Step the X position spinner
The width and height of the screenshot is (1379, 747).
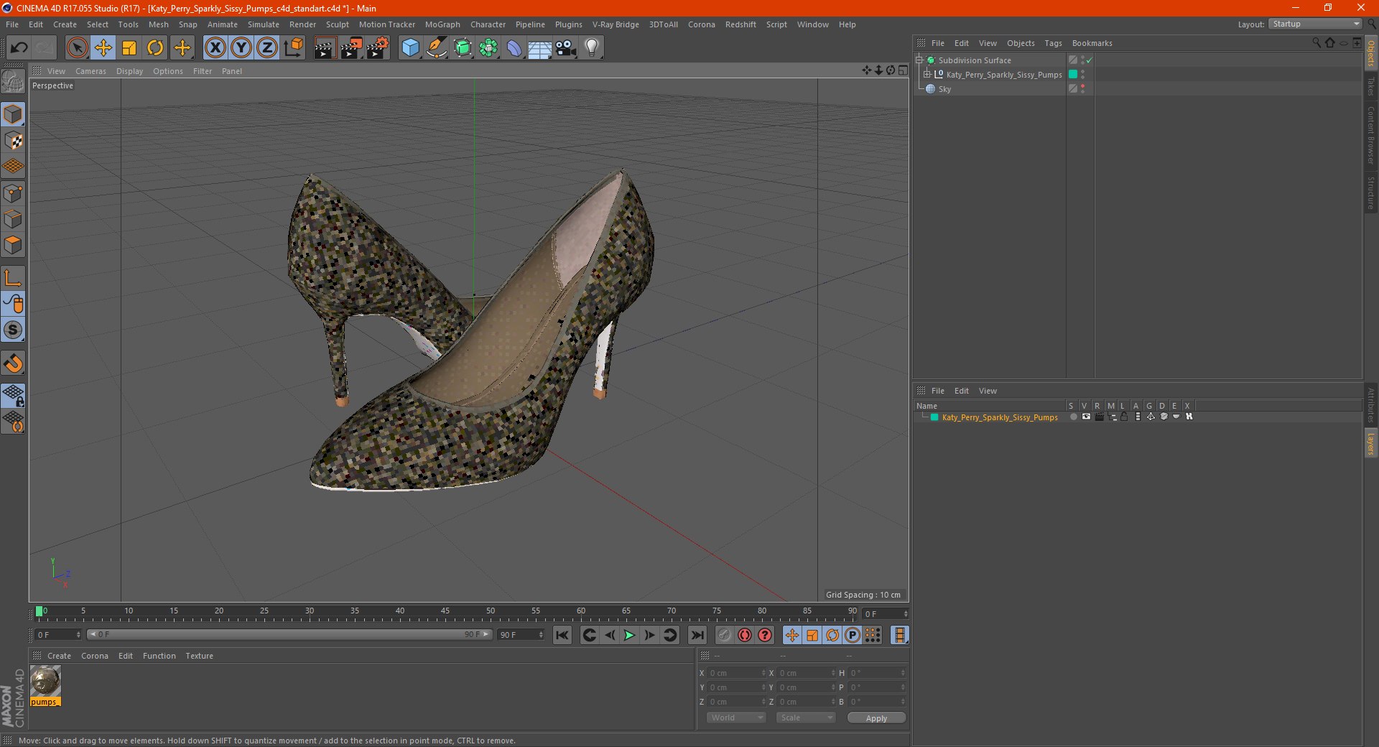pyautogui.click(x=763, y=673)
